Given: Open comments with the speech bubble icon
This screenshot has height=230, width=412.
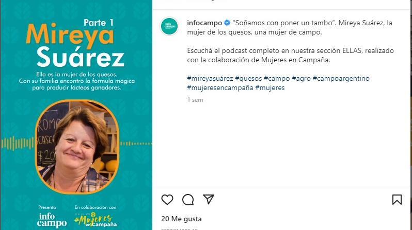Looking at the screenshot, I should 188,200.
